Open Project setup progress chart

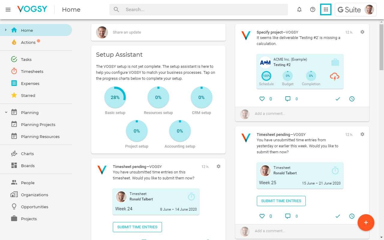click(137, 131)
